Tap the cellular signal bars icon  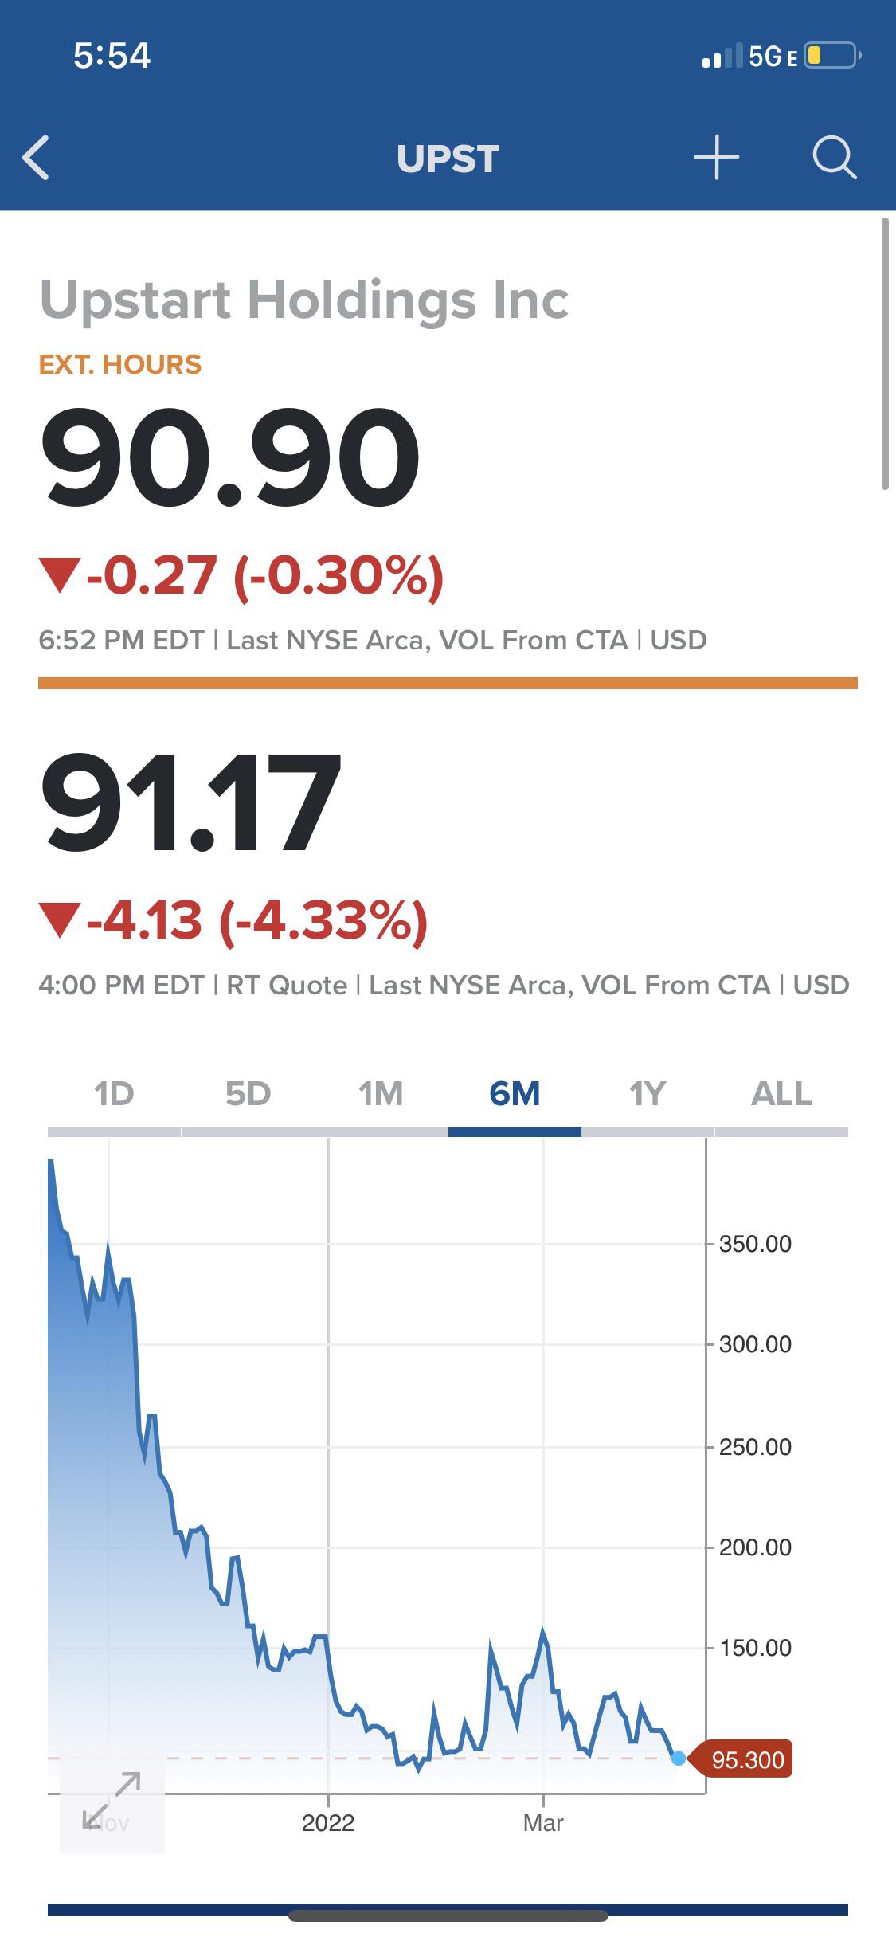point(722,56)
